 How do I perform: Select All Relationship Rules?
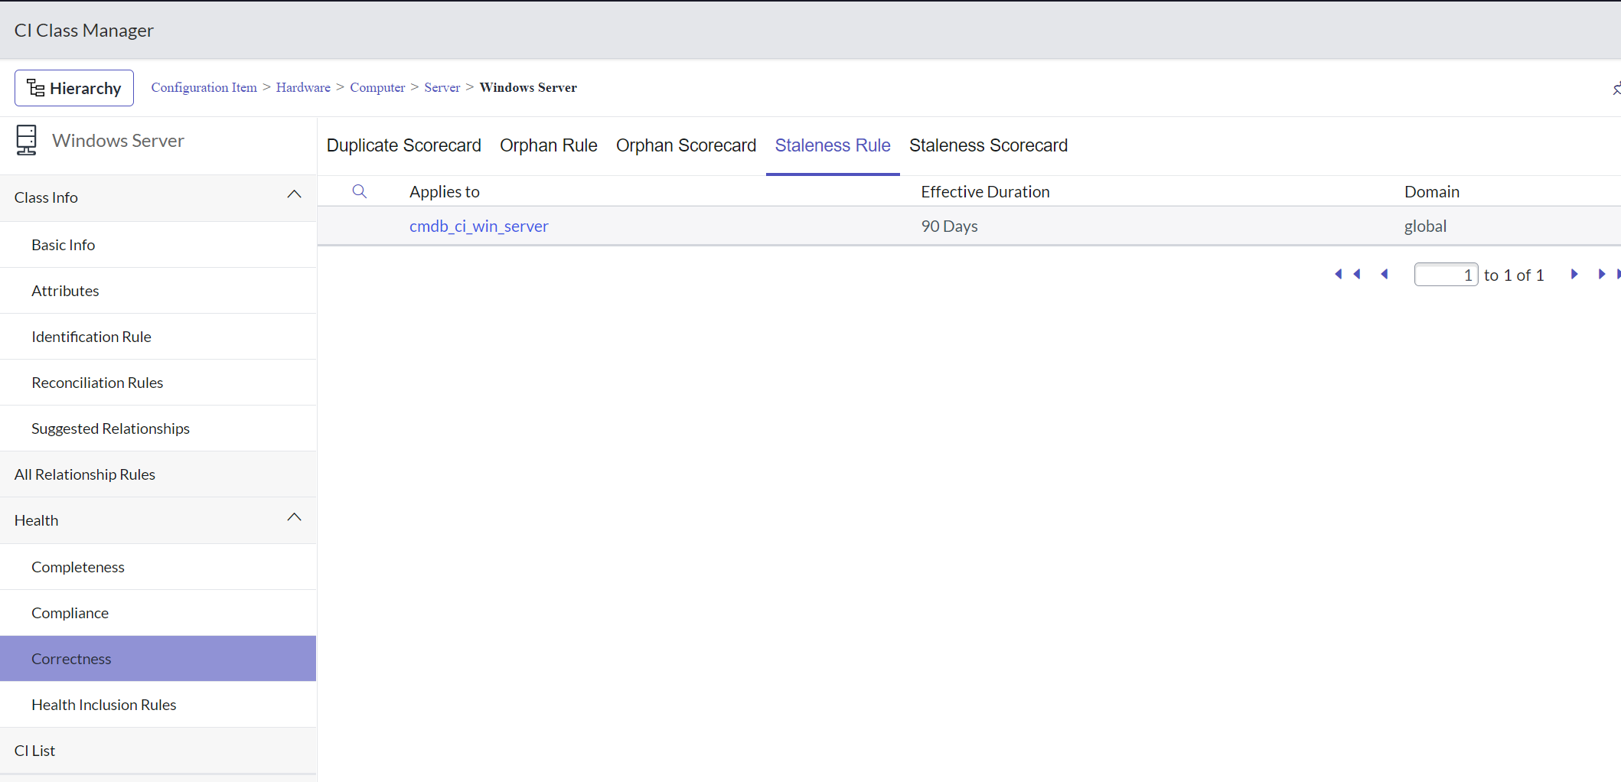click(x=158, y=474)
